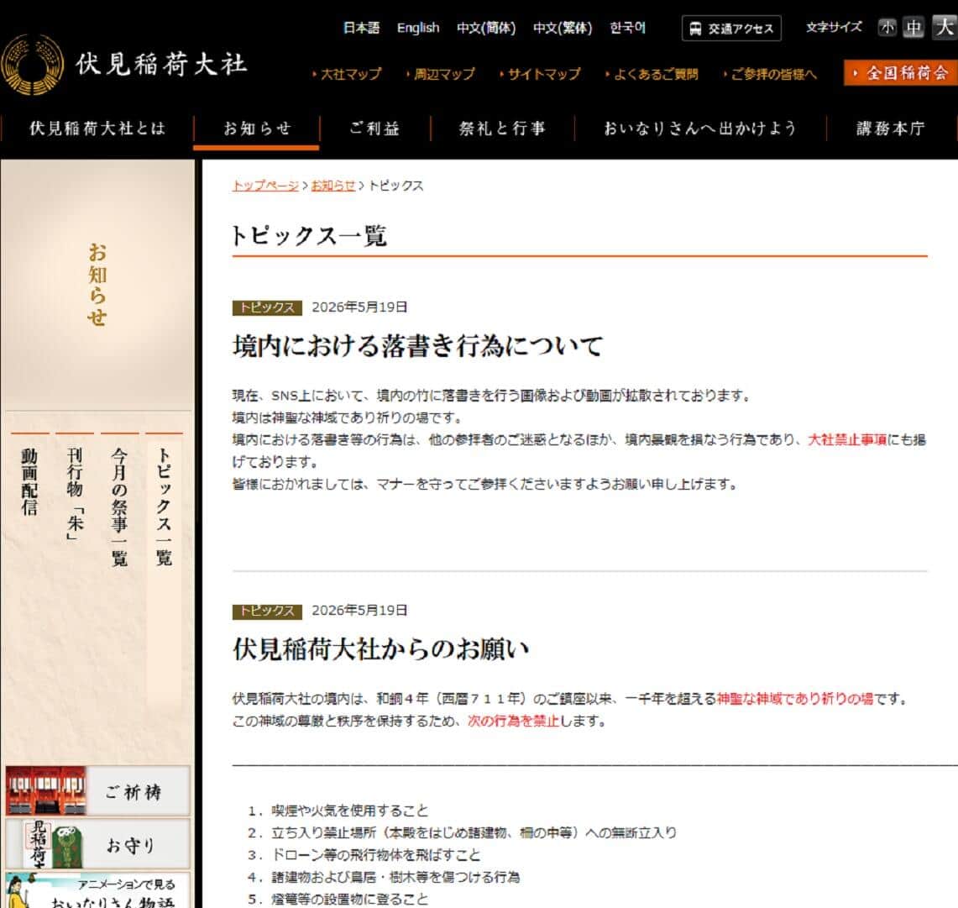This screenshot has height=908, width=958.
Task: Click the Fushimi Inari Taisha crest logo
Action: coord(32,65)
